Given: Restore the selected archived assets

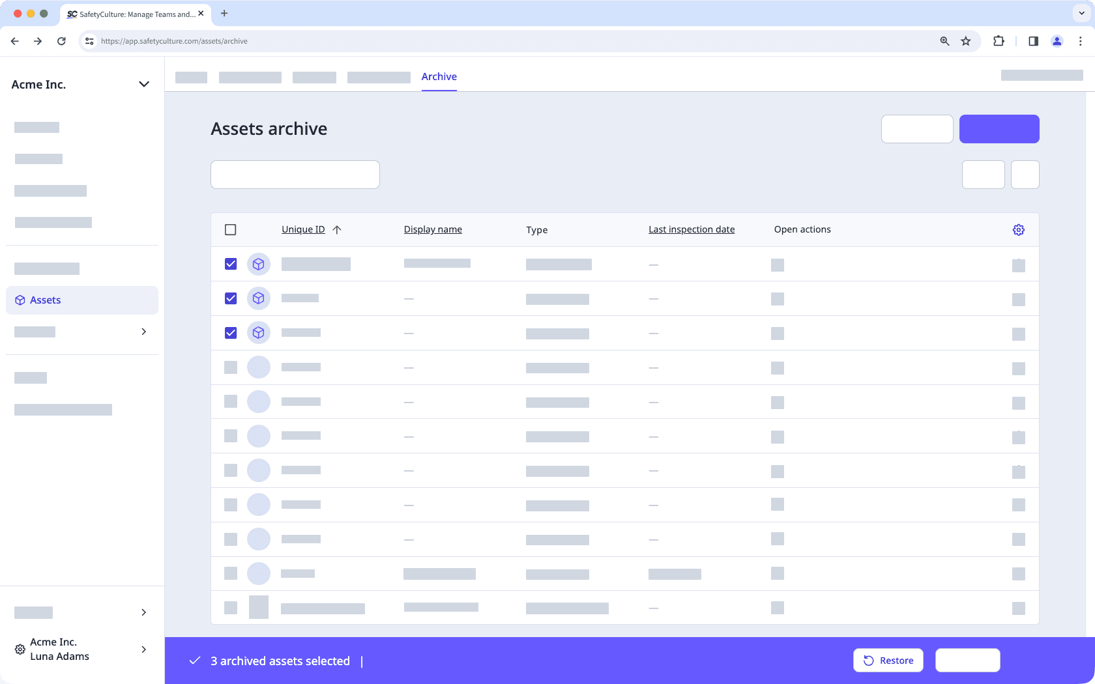Looking at the screenshot, I should pyautogui.click(x=888, y=660).
